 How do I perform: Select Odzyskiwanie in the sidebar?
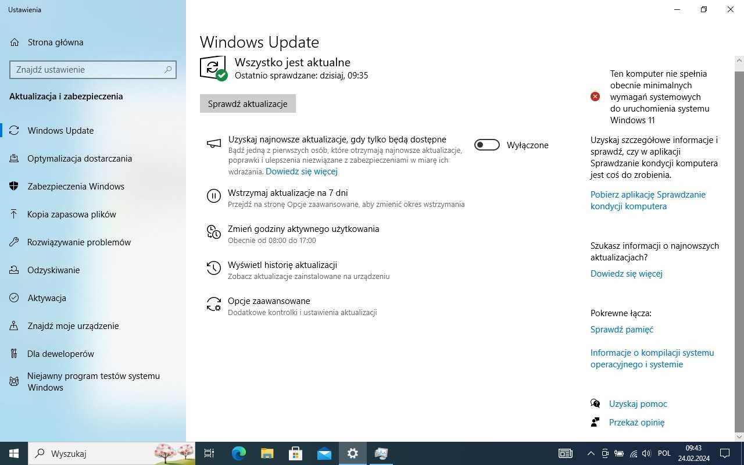93,270
